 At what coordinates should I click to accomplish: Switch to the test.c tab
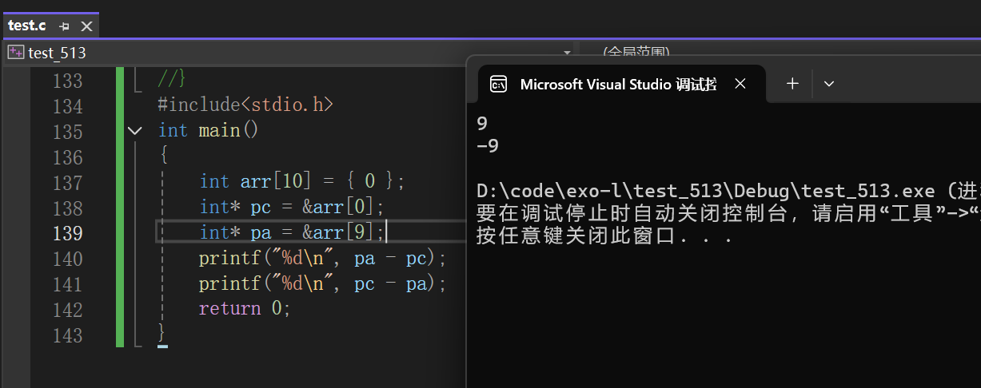(x=26, y=26)
